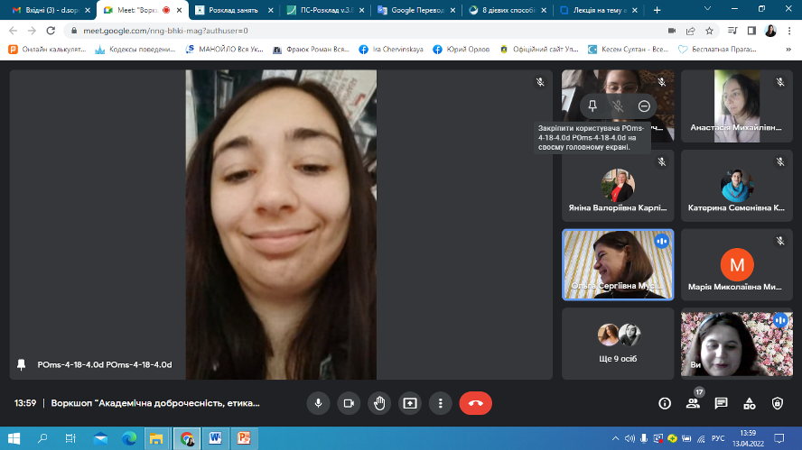Select Катерина Семенівна participant tile

click(737, 186)
